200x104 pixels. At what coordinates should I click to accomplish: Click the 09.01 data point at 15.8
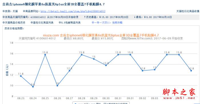(130, 55)
